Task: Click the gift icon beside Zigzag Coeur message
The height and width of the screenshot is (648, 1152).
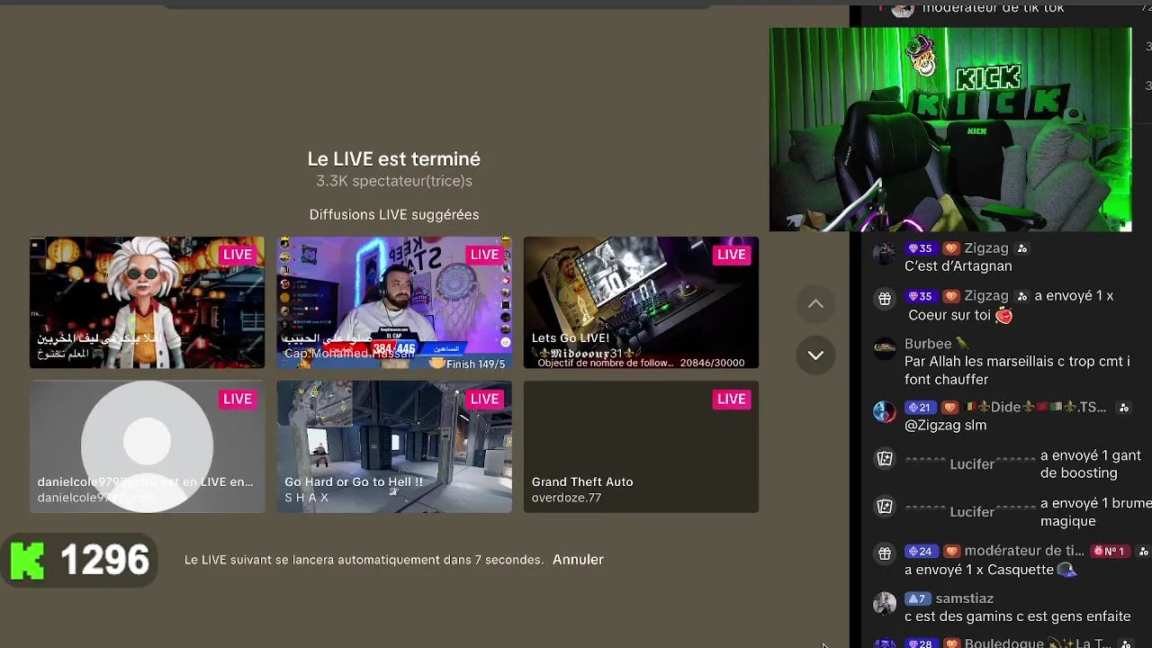Action: 885,298
